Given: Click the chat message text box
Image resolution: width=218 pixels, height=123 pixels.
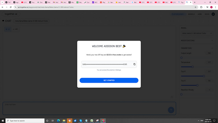Looking at the screenshot, I should (89, 108).
